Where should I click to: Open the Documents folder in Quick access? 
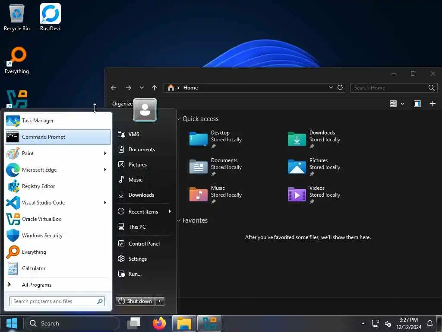pos(216,167)
